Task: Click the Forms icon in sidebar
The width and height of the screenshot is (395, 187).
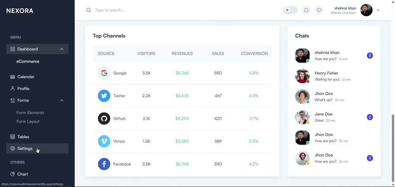Action: click(x=13, y=100)
